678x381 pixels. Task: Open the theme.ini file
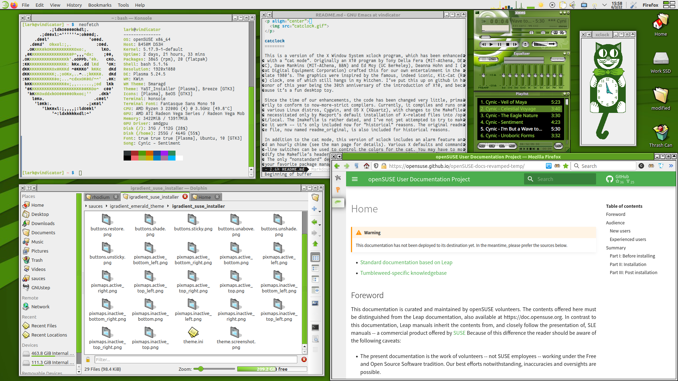click(x=193, y=335)
